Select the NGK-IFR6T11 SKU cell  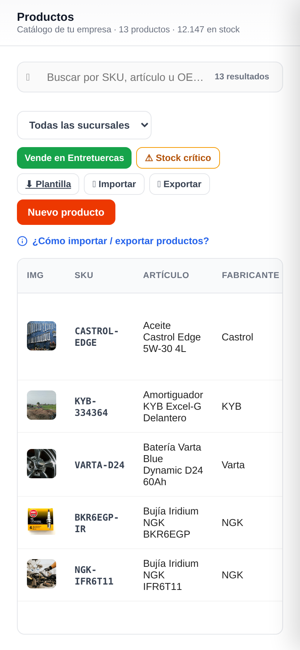click(x=94, y=576)
